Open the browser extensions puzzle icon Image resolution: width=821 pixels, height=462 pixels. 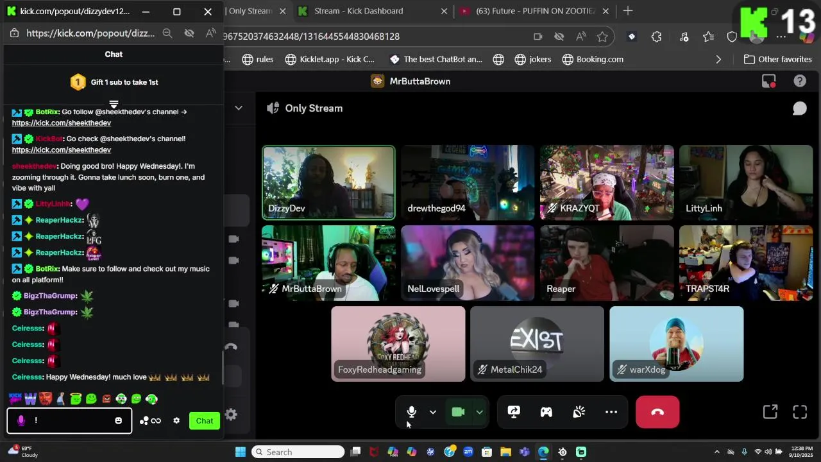[656, 37]
